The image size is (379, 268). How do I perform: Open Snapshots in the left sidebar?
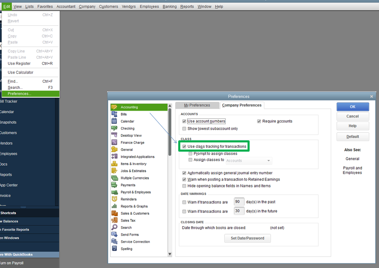[x=8, y=122]
